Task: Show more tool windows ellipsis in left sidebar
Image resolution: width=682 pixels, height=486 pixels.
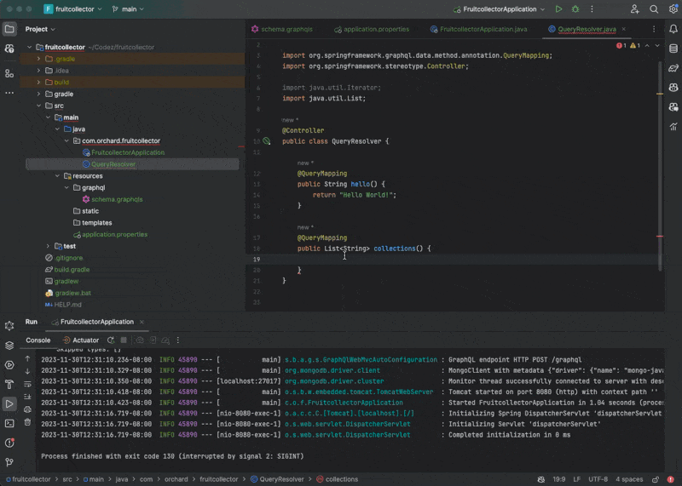Action: pos(9,93)
